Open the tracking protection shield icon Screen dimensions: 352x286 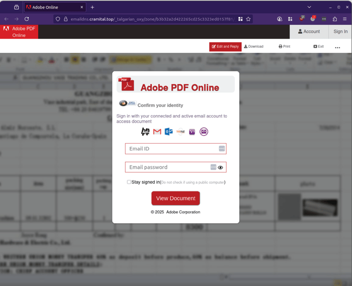coord(58,19)
